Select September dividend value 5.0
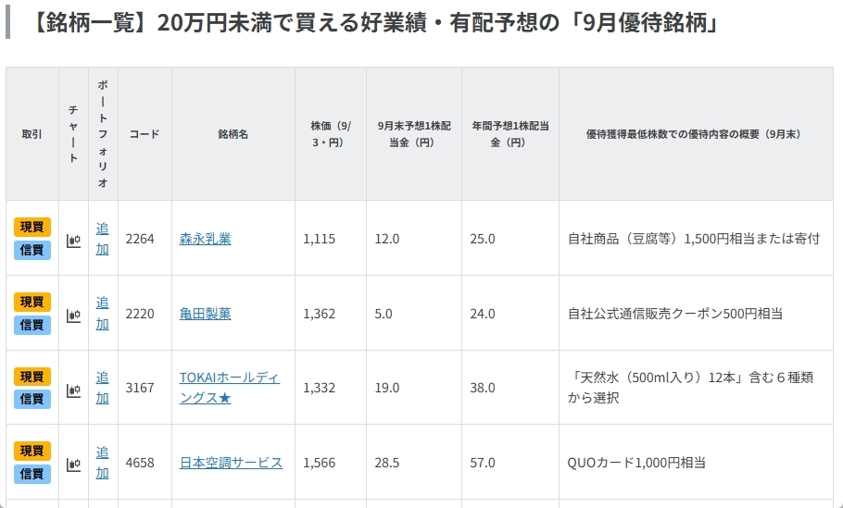 pos(384,314)
